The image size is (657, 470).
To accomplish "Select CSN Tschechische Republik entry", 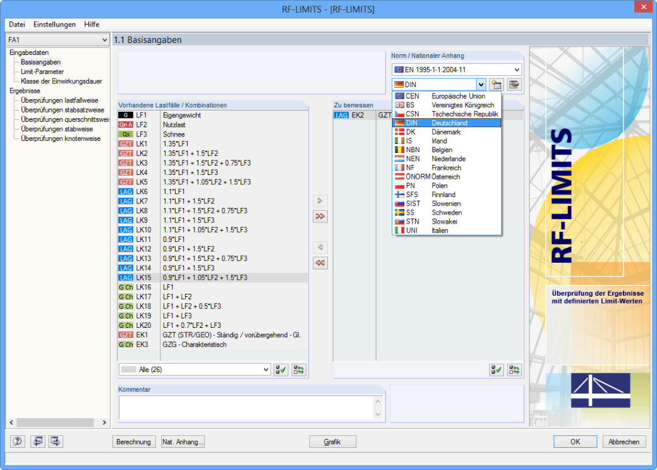I will pos(447,114).
